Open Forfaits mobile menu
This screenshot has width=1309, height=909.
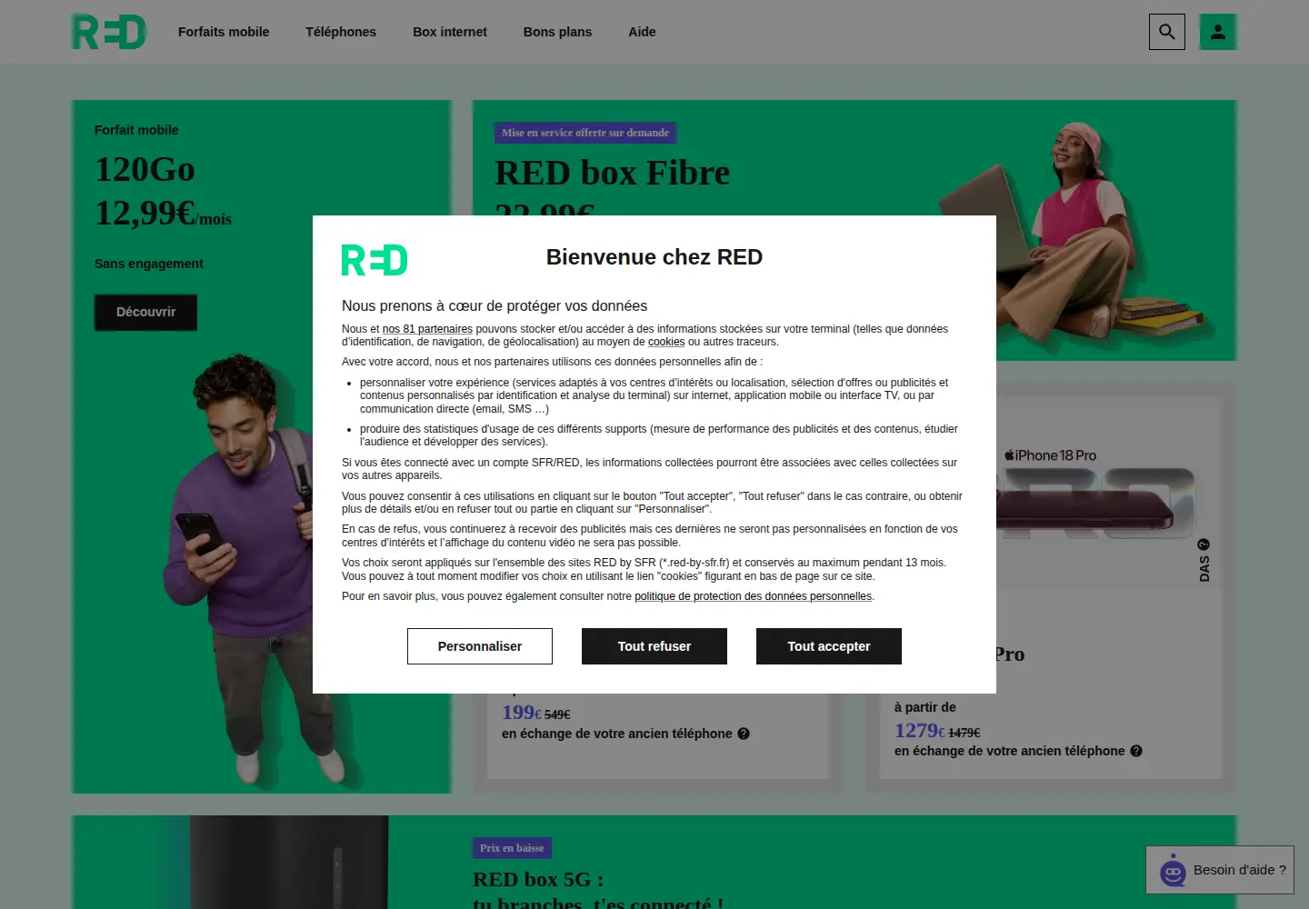pyautogui.click(x=224, y=32)
